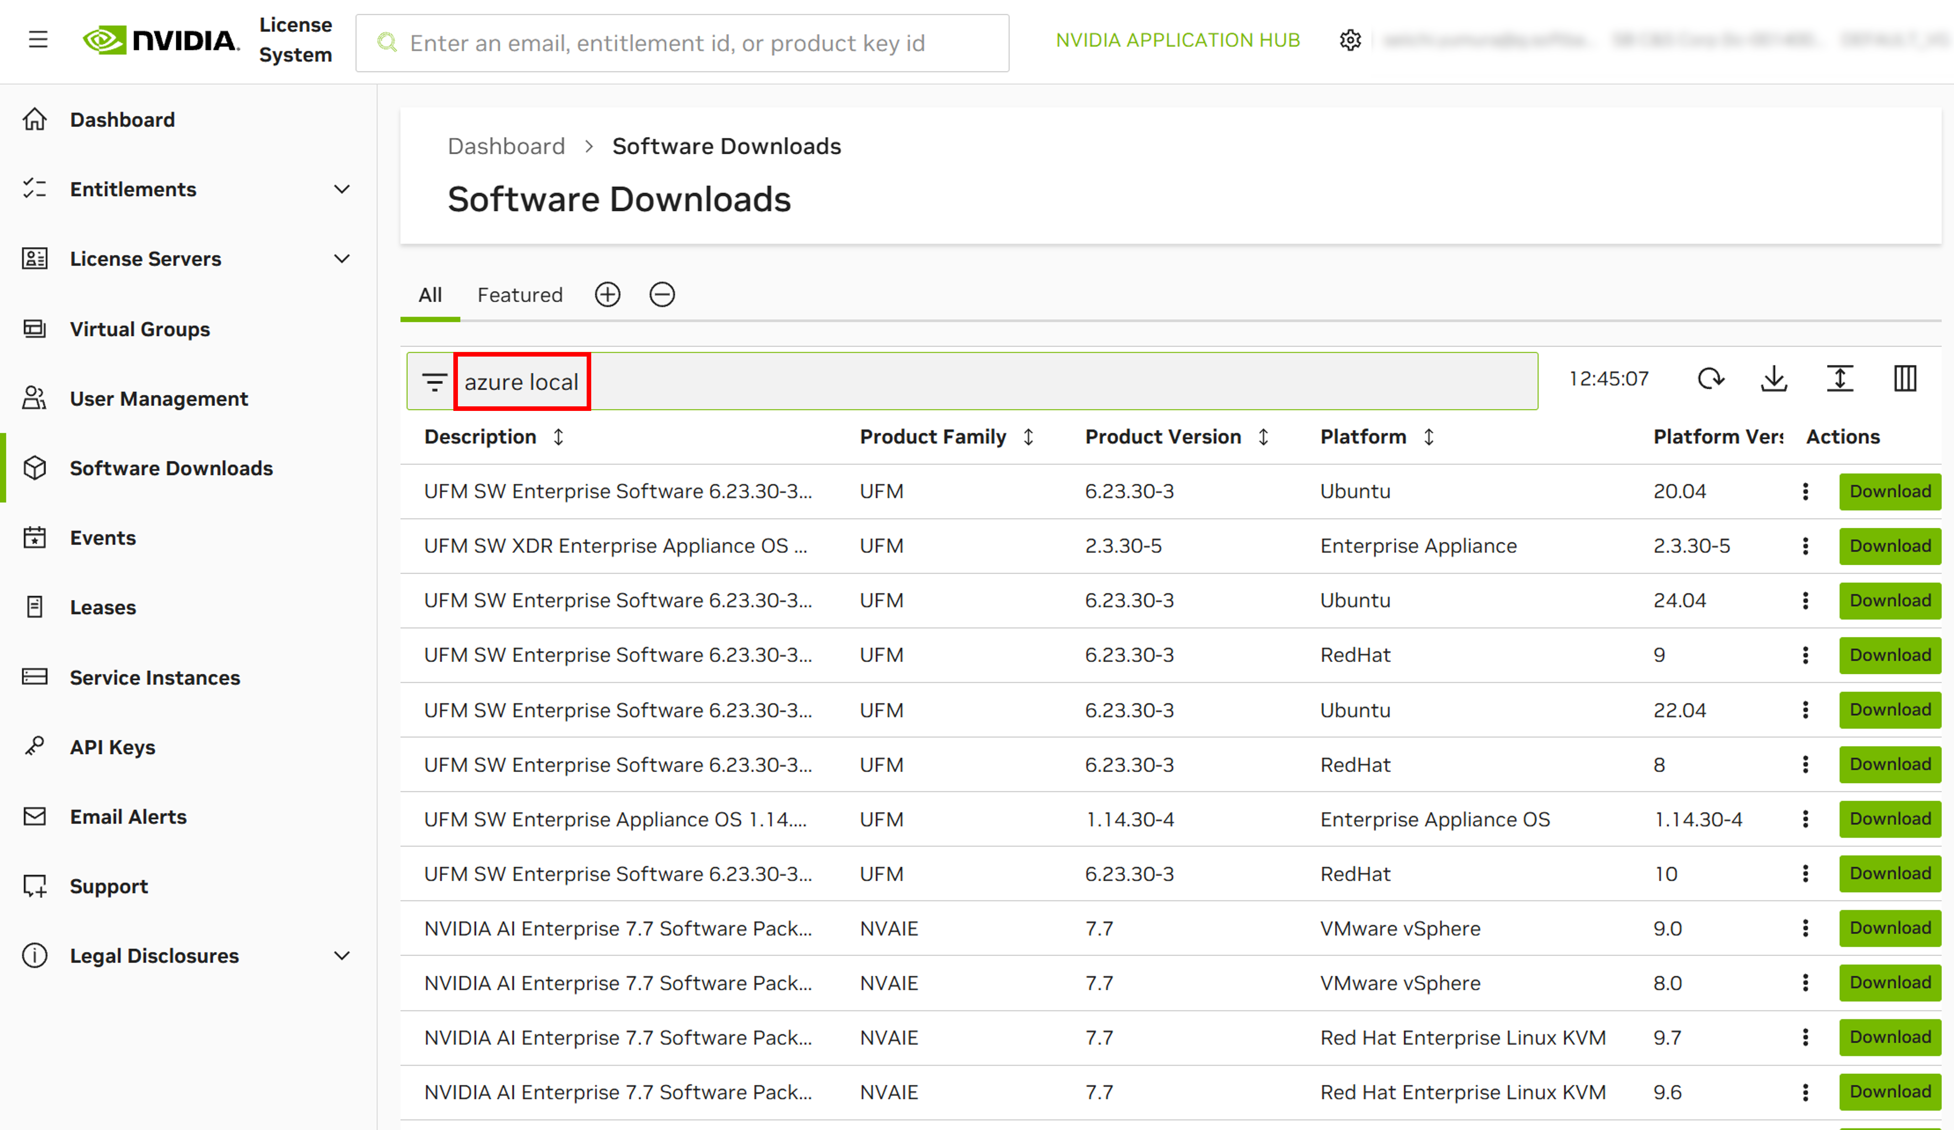Open the column chooser icon
The image size is (1954, 1130).
pyautogui.click(x=1905, y=379)
